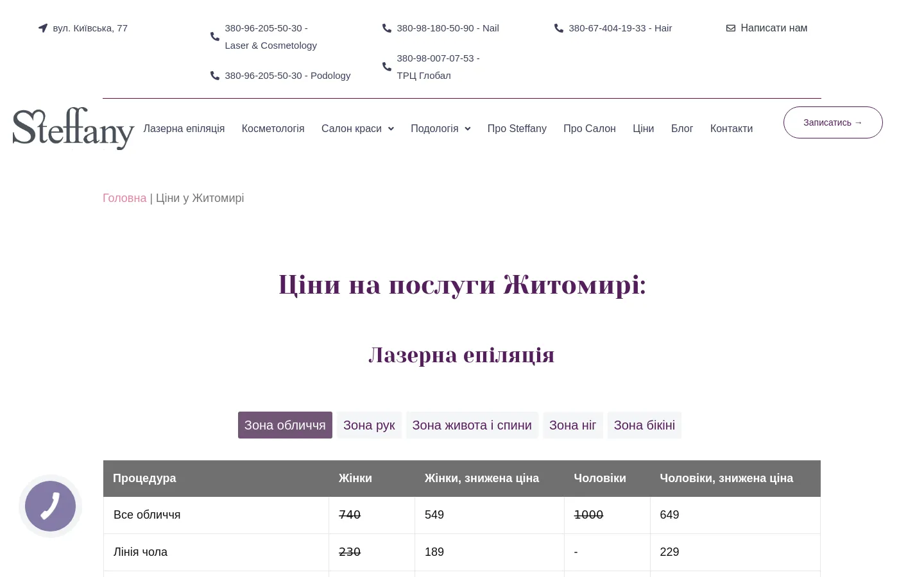The width and height of the screenshot is (924, 577).
Task: Click the envelope icon near Написати нам
Action: 731,28
